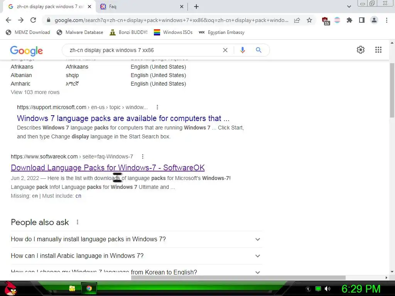This screenshot has width=395, height=296.
Task: Switch to the zh-cn display pack tab
Action: [49, 7]
